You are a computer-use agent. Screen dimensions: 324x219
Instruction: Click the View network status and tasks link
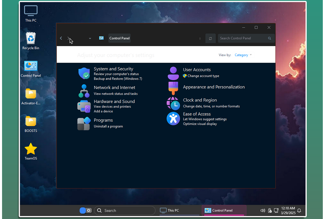click(115, 94)
